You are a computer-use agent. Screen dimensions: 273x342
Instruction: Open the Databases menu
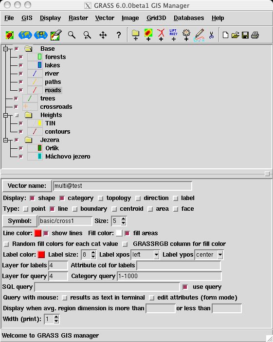(x=189, y=18)
